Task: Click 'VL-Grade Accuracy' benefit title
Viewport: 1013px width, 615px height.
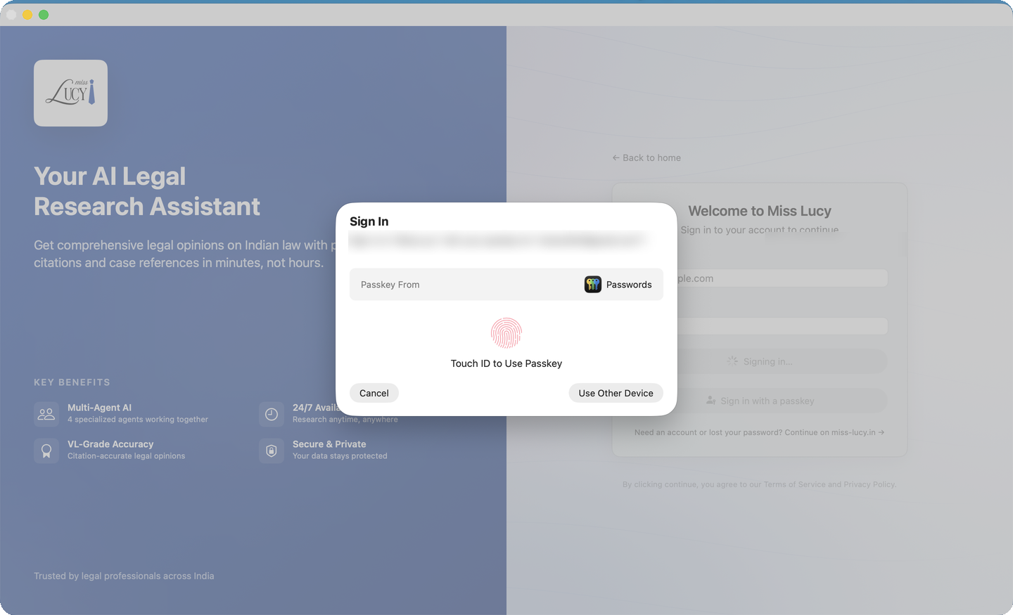Action: (110, 444)
